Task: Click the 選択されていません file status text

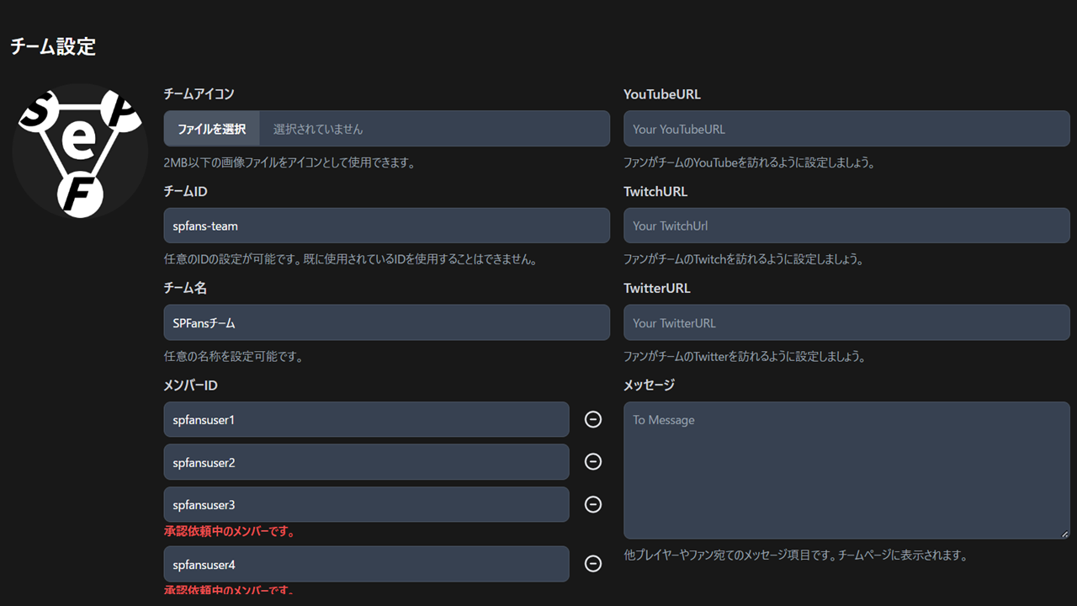Action: click(x=318, y=129)
